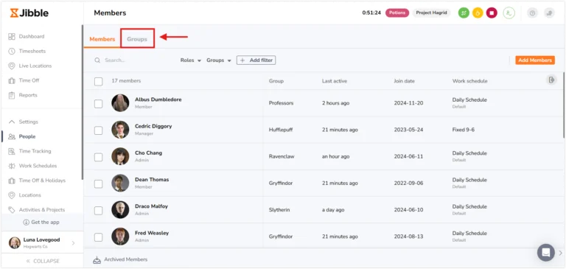The height and width of the screenshot is (269, 566).
Task: Open Cho Chang's member name
Action: pyautogui.click(x=148, y=153)
